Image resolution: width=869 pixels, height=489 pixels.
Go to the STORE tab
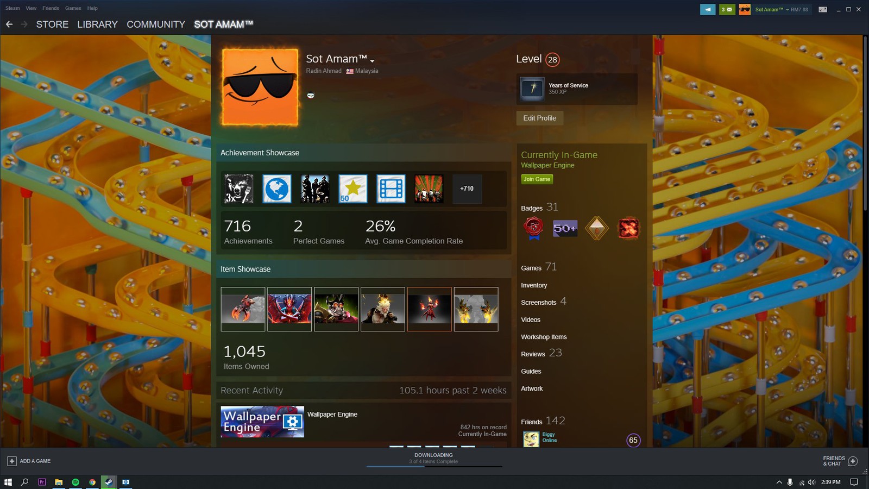(x=52, y=24)
